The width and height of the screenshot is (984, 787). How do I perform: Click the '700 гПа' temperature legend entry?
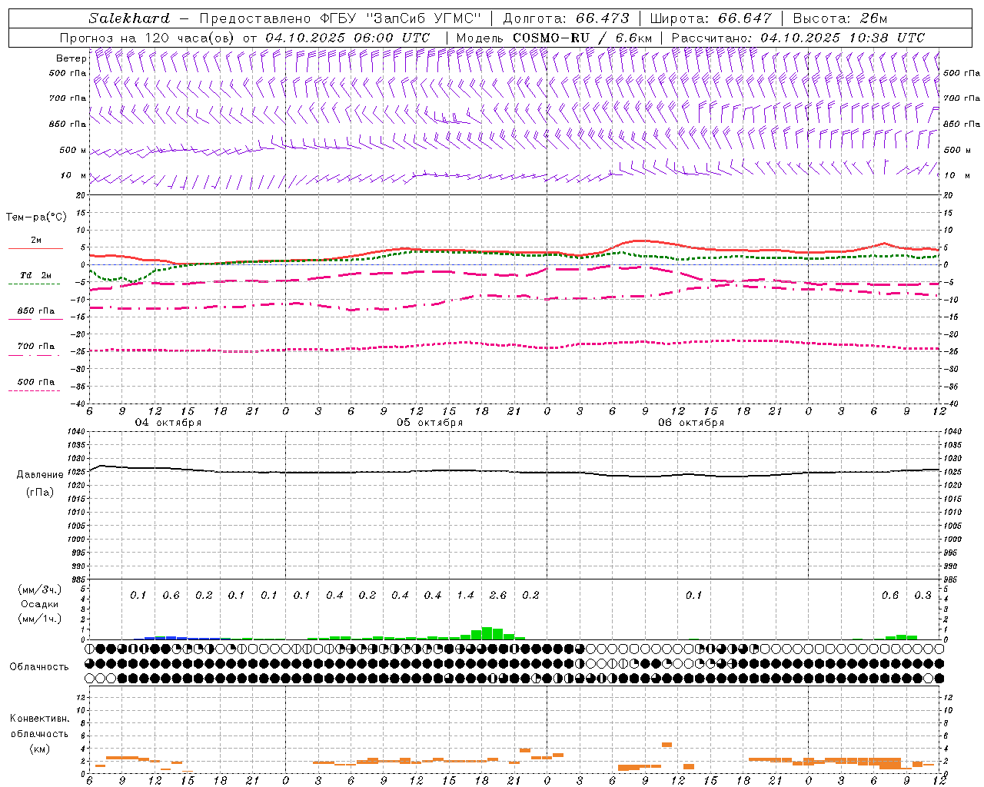[x=35, y=347]
